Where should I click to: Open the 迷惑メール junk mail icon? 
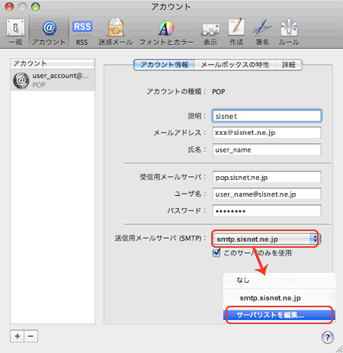pos(116,32)
